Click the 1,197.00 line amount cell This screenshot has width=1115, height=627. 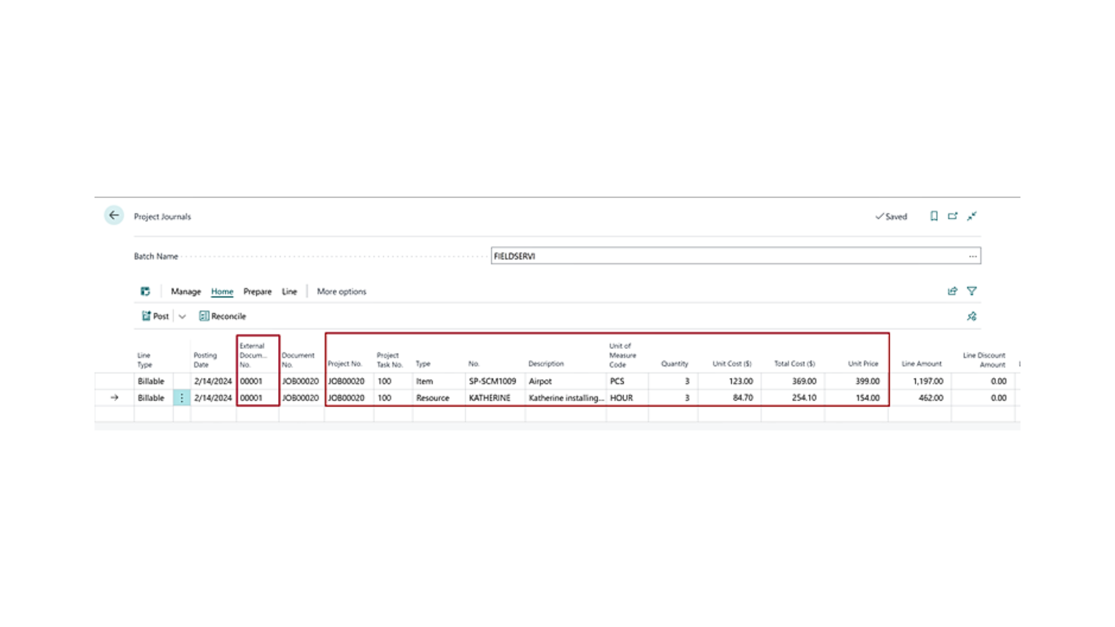(920, 381)
